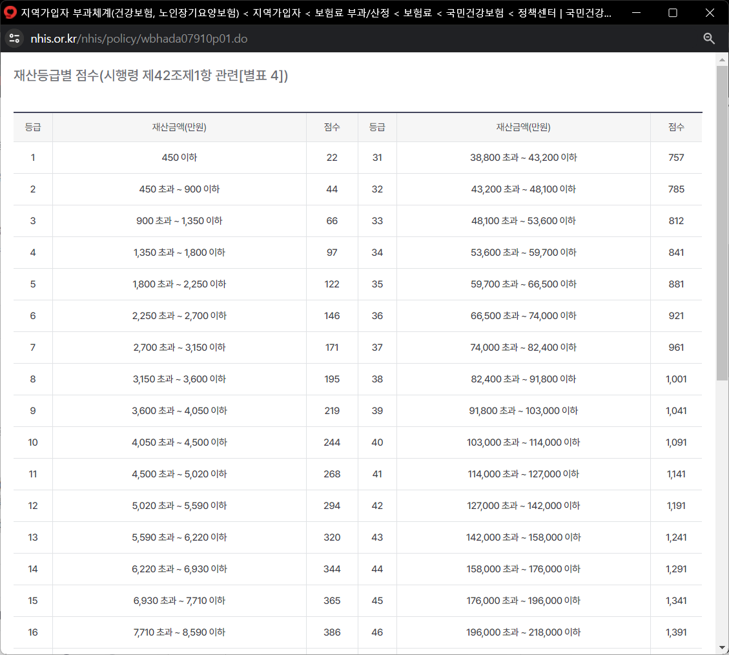The height and width of the screenshot is (655, 729).
Task: Click the cell '196,000 초과 ~ 218,000 이하'
Action: [524, 632]
